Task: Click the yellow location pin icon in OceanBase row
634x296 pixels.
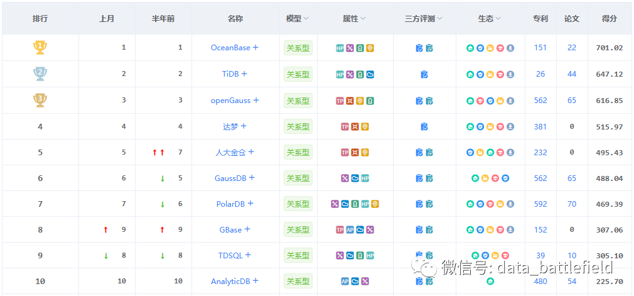Action: (x=370, y=48)
